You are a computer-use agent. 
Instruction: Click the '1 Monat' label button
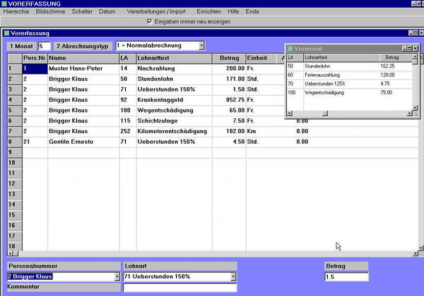[x=21, y=46]
